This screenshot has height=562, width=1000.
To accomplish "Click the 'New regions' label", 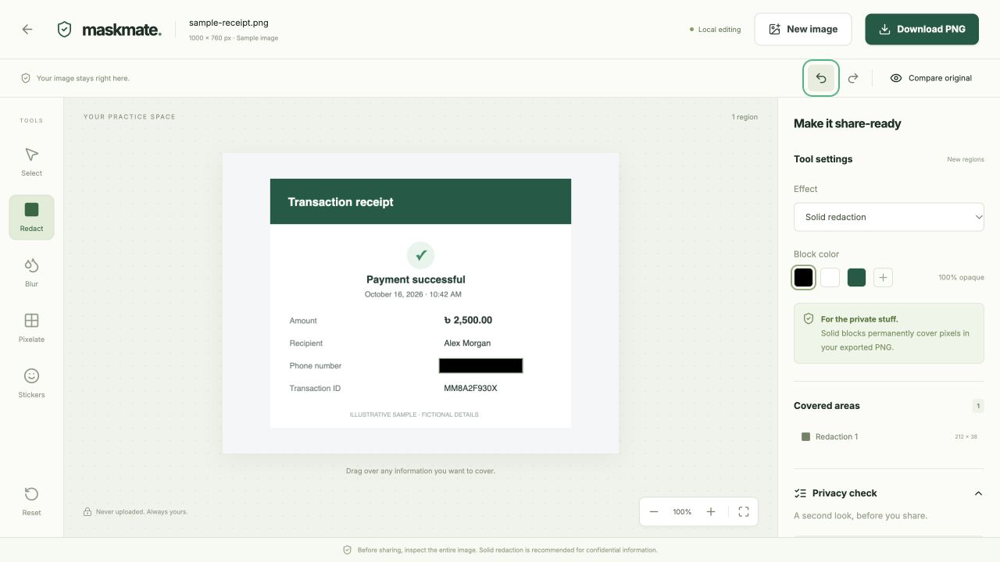I will (966, 159).
